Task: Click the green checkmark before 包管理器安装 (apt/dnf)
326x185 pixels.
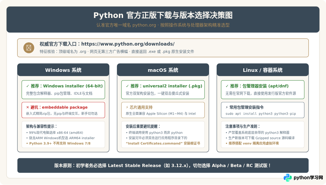Action: click(227, 86)
